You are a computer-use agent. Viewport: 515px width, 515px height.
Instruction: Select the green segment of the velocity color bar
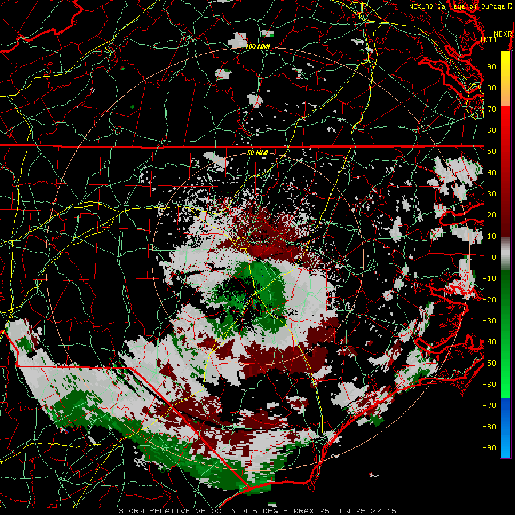click(505, 334)
